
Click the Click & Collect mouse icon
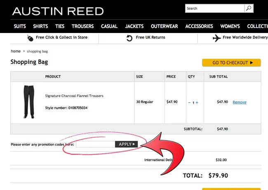click(x=30, y=38)
